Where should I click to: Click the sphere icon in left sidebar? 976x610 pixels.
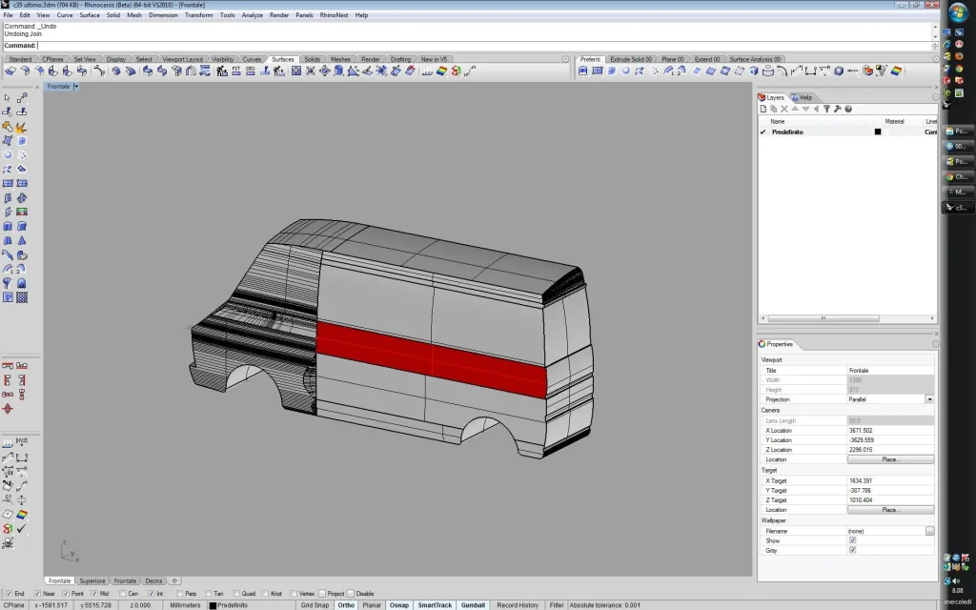coord(8,154)
